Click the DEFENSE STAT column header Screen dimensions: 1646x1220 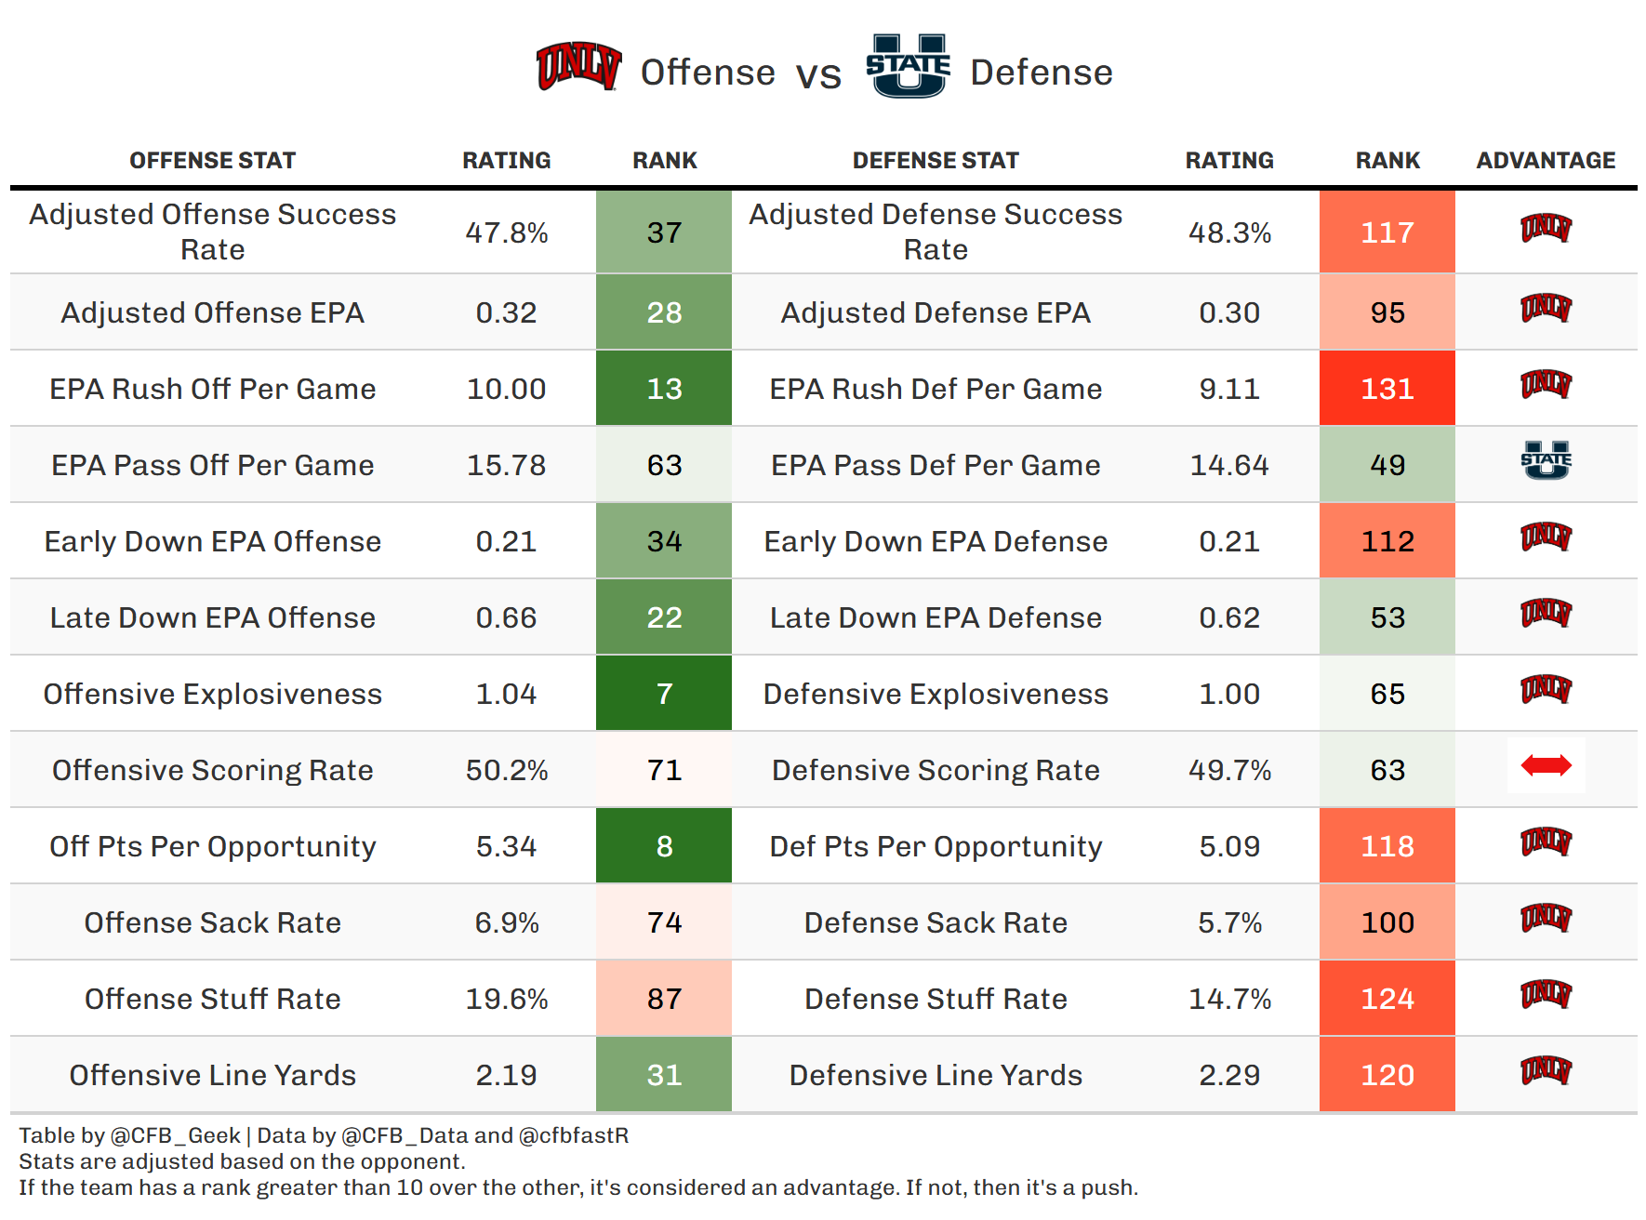coord(936,161)
